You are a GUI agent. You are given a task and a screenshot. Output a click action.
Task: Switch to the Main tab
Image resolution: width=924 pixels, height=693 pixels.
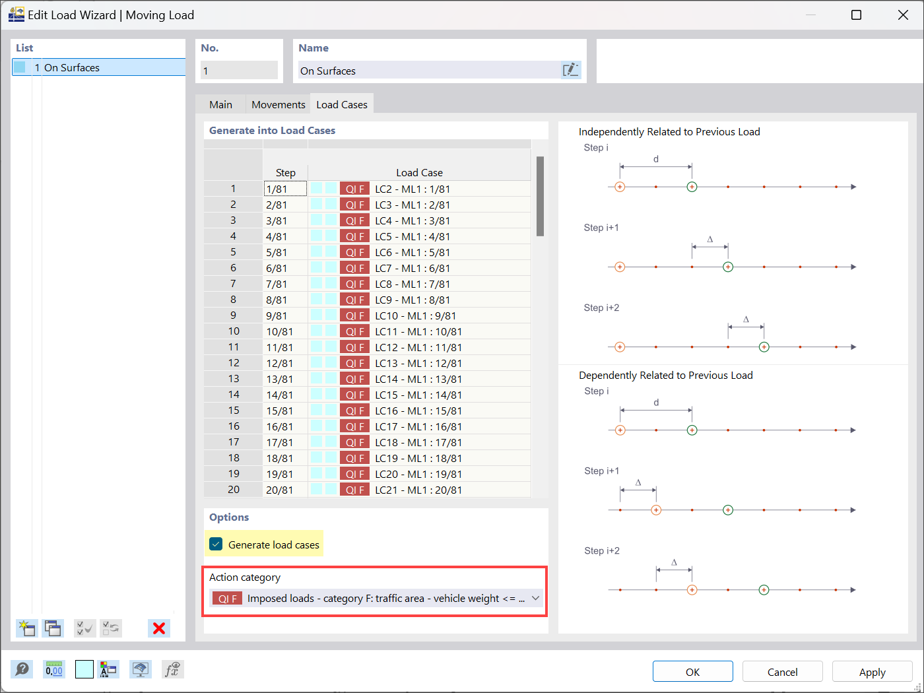(220, 104)
